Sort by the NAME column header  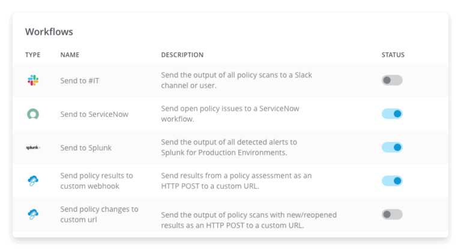70,55
